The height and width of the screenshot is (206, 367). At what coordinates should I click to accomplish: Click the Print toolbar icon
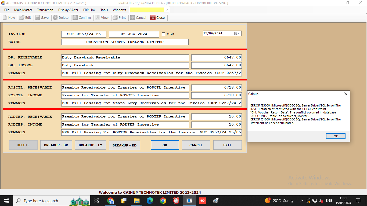click(115, 18)
